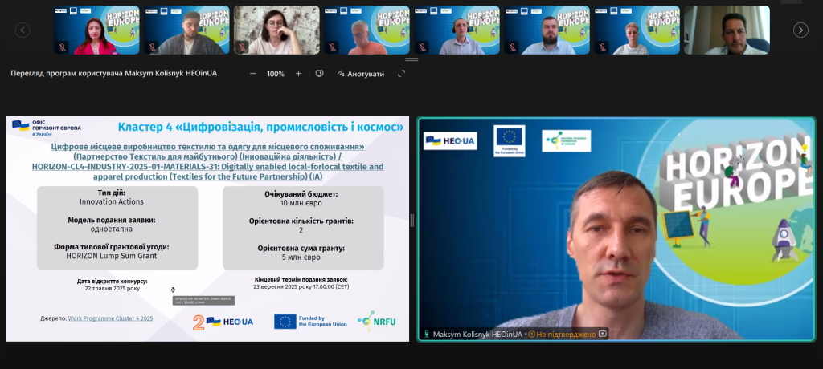Click the HORIZON-CL4-INDUSTRY-2025 topic title link
Viewport: 823px width, 369px height.
pyautogui.click(x=207, y=167)
